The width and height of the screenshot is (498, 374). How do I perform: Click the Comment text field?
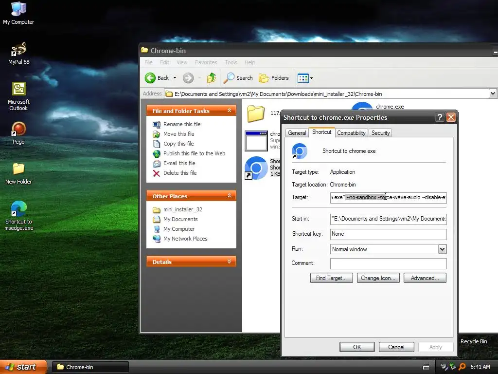[389, 263]
